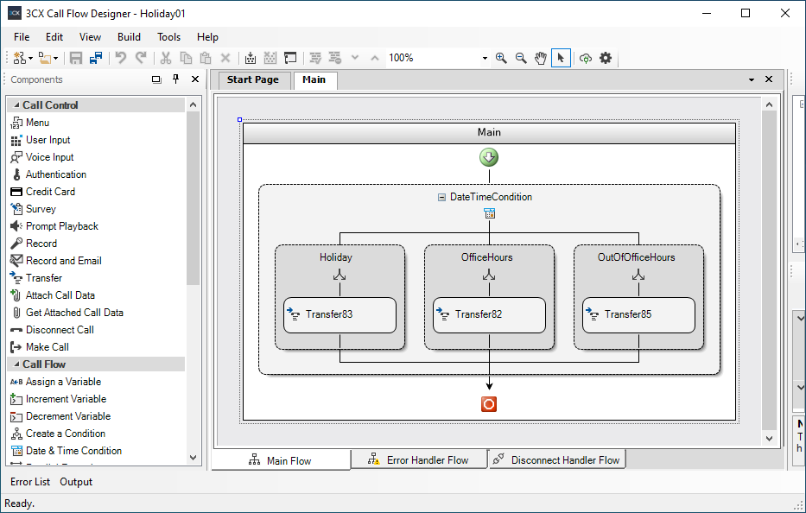
Task: Activate the pointer selection tool
Action: click(561, 58)
